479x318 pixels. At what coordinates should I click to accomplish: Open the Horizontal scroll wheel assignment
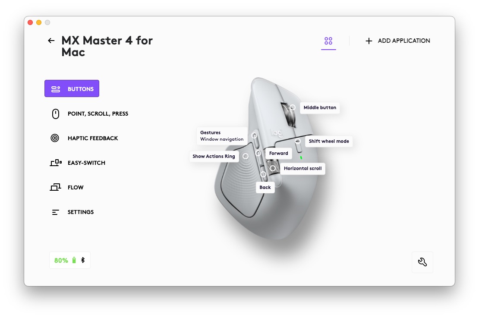[x=303, y=168]
